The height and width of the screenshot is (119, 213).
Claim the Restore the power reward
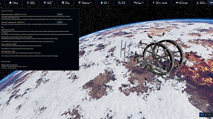point(60,14)
